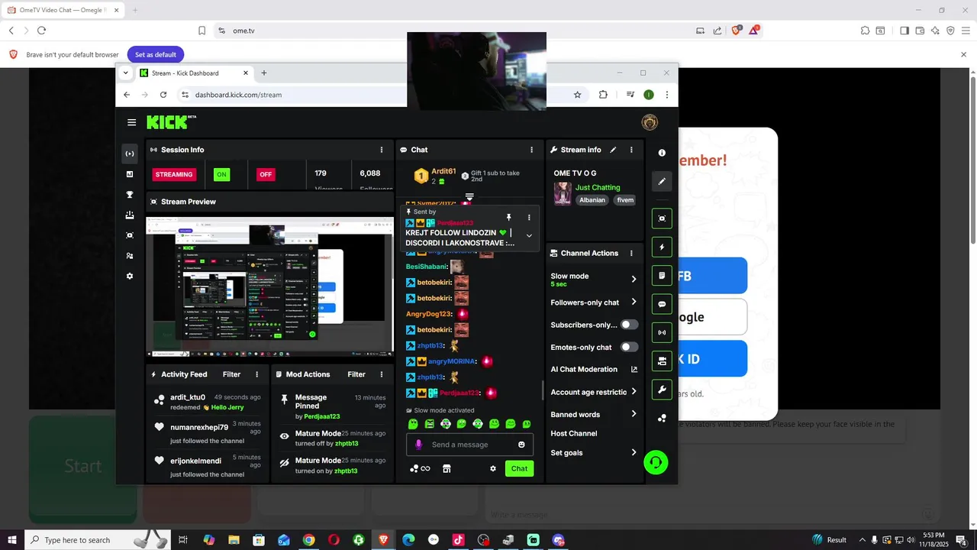Click the fivem stream tag
This screenshot has width=977, height=550.
click(625, 200)
